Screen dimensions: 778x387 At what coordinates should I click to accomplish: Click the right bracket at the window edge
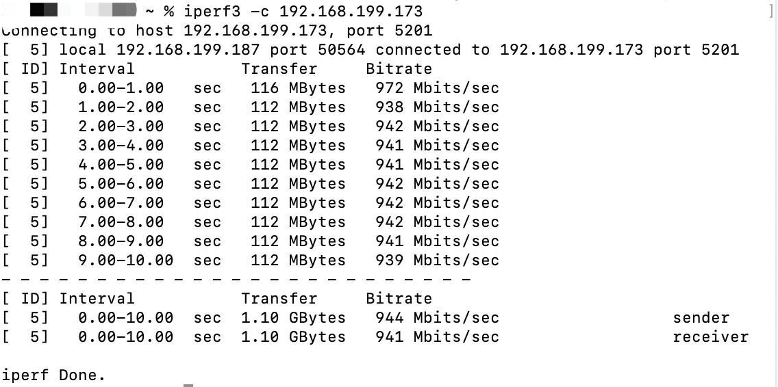click(770, 11)
